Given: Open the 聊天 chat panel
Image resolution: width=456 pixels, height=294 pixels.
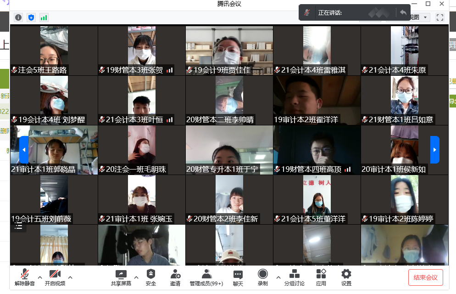Looking at the screenshot, I should pos(238,277).
